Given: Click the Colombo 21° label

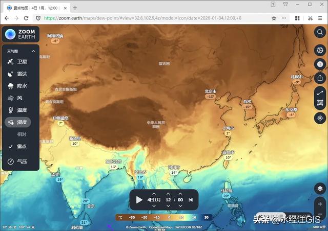Looking at the screenshot, I should [x=84, y=222].
